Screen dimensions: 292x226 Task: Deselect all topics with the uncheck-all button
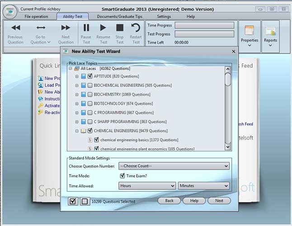pyautogui.click(x=85, y=201)
